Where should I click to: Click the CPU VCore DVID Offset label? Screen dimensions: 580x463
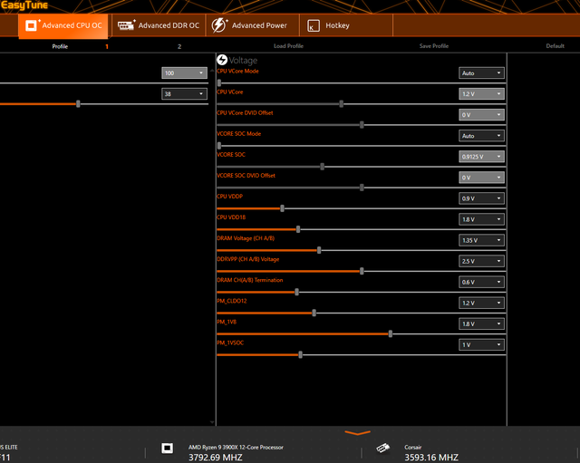tap(245, 112)
